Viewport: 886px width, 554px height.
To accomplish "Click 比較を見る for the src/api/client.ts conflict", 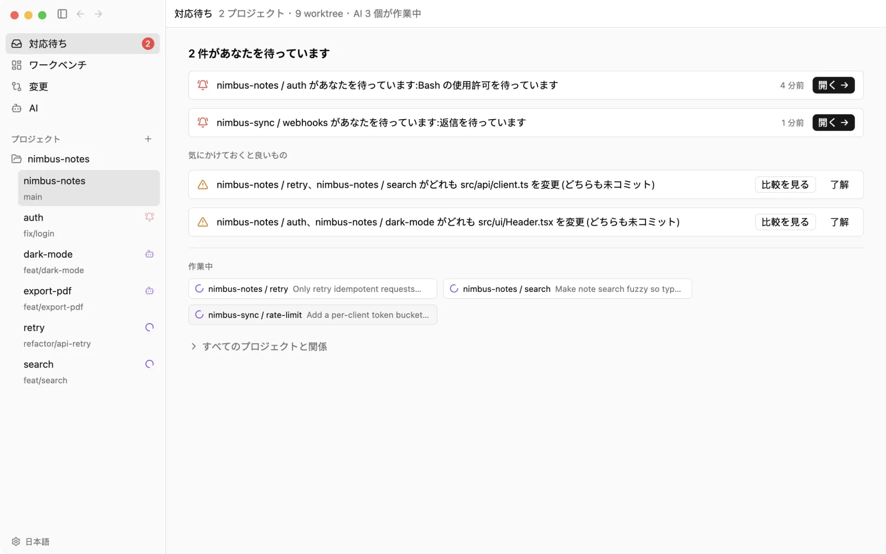I will pyautogui.click(x=785, y=184).
